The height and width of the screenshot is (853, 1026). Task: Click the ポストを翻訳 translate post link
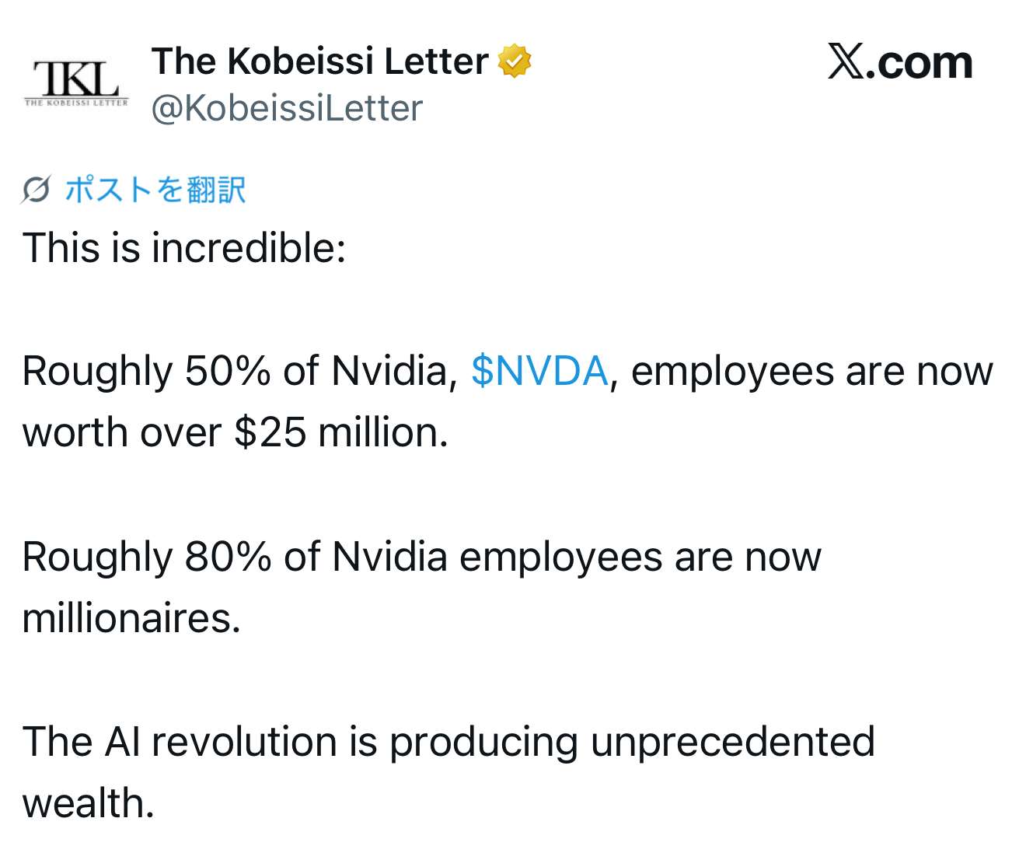click(x=155, y=189)
